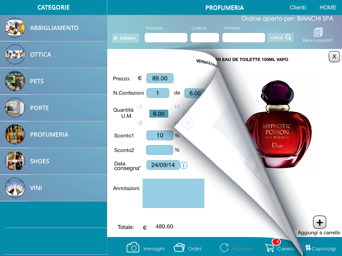The height and width of the screenshot is (256, 342).
Task: Click the Ottica round category icon
Action: [15, 54]
